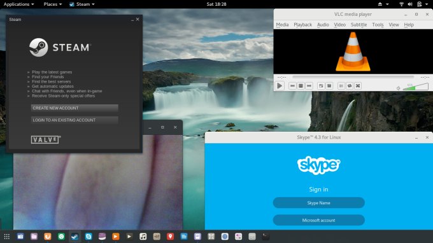Open the applications grid in the taskbar

click(x=7, y=237)
